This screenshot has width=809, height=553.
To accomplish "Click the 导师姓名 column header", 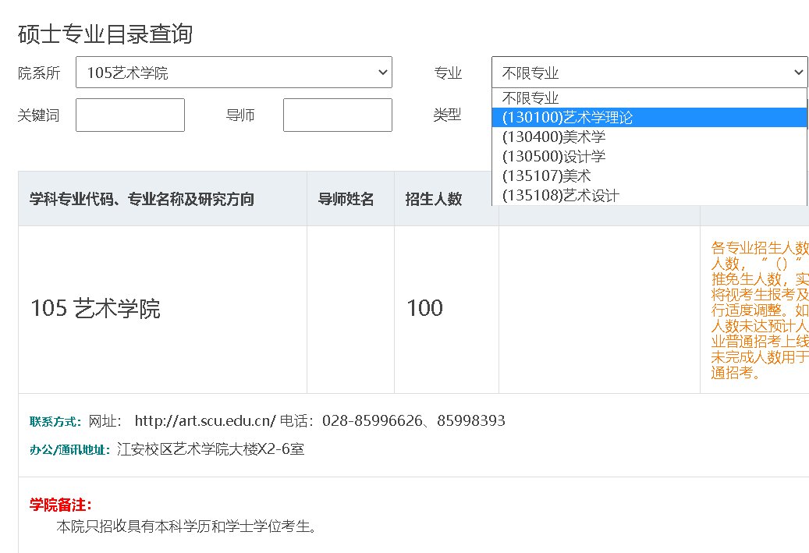I will (350, 198).
